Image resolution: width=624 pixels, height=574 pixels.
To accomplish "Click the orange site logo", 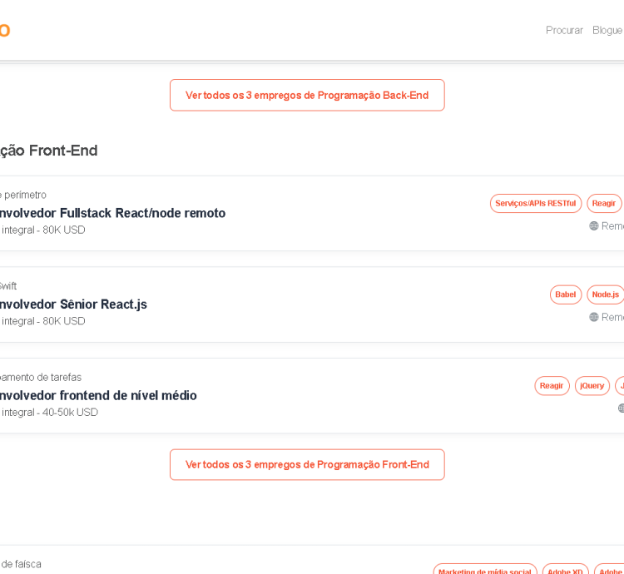I will pos(4,31).
